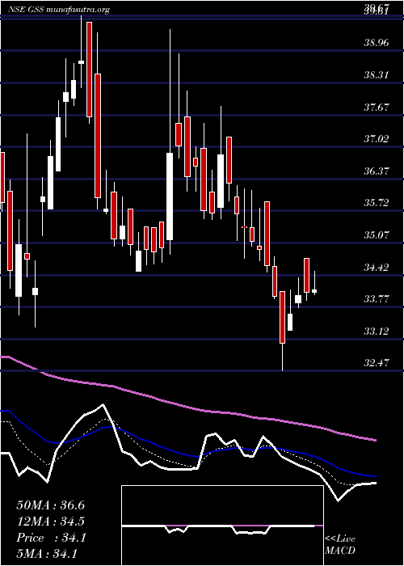
Task: Select the 37.67 price level label
Action: click(377, 108)
